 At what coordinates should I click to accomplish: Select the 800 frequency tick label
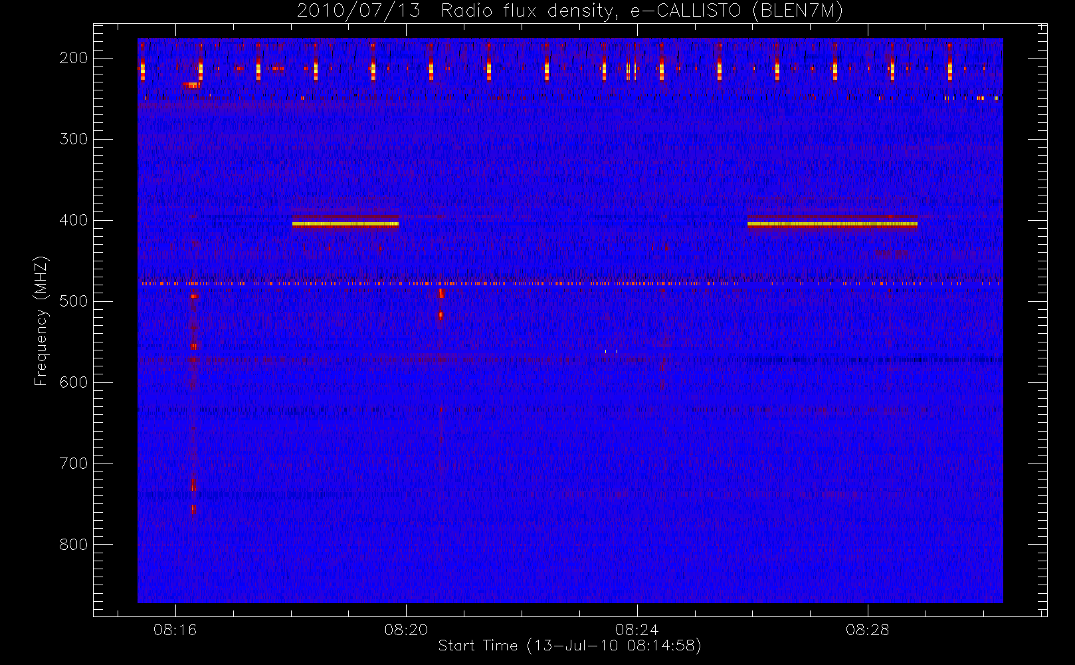[x=73, y=545]
